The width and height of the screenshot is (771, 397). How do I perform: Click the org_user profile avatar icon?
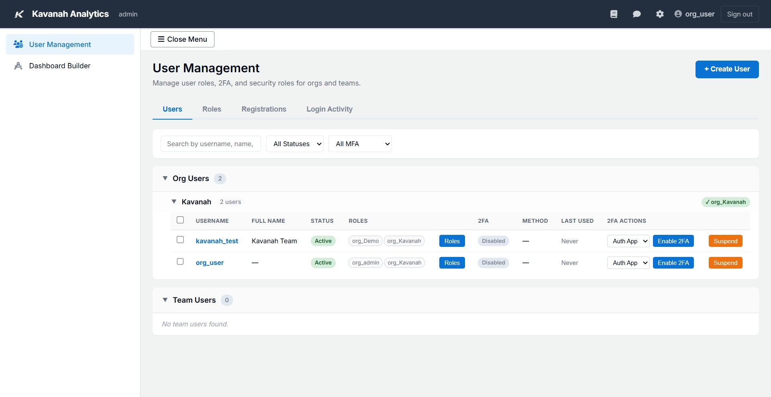click(x=678, y=14)
